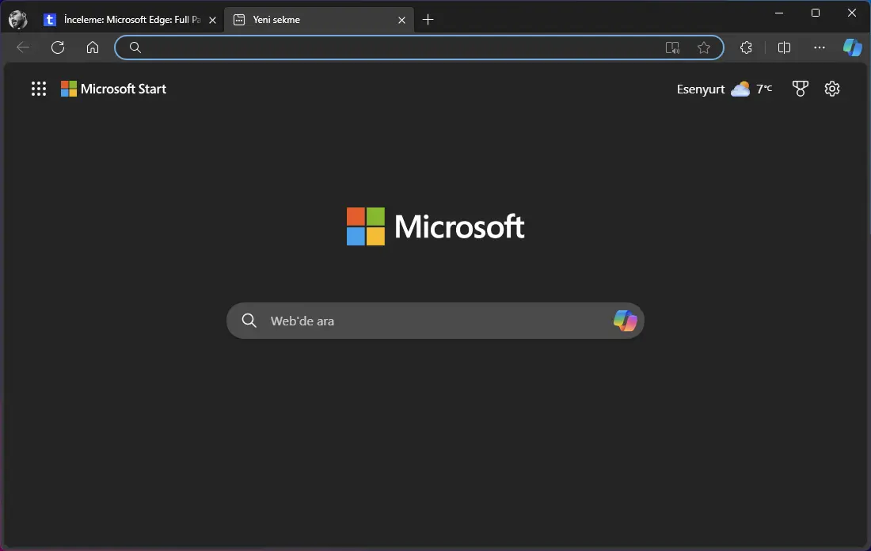This screenshot has height=551, width=871.
Task: Open a new tab with plus button
Action: pos(428,20)
